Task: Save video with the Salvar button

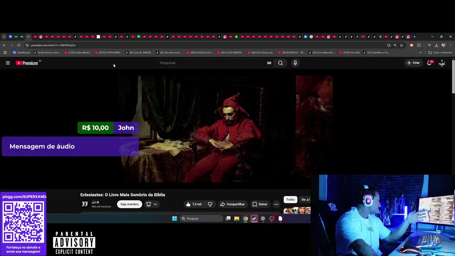Action: (260, 204)
